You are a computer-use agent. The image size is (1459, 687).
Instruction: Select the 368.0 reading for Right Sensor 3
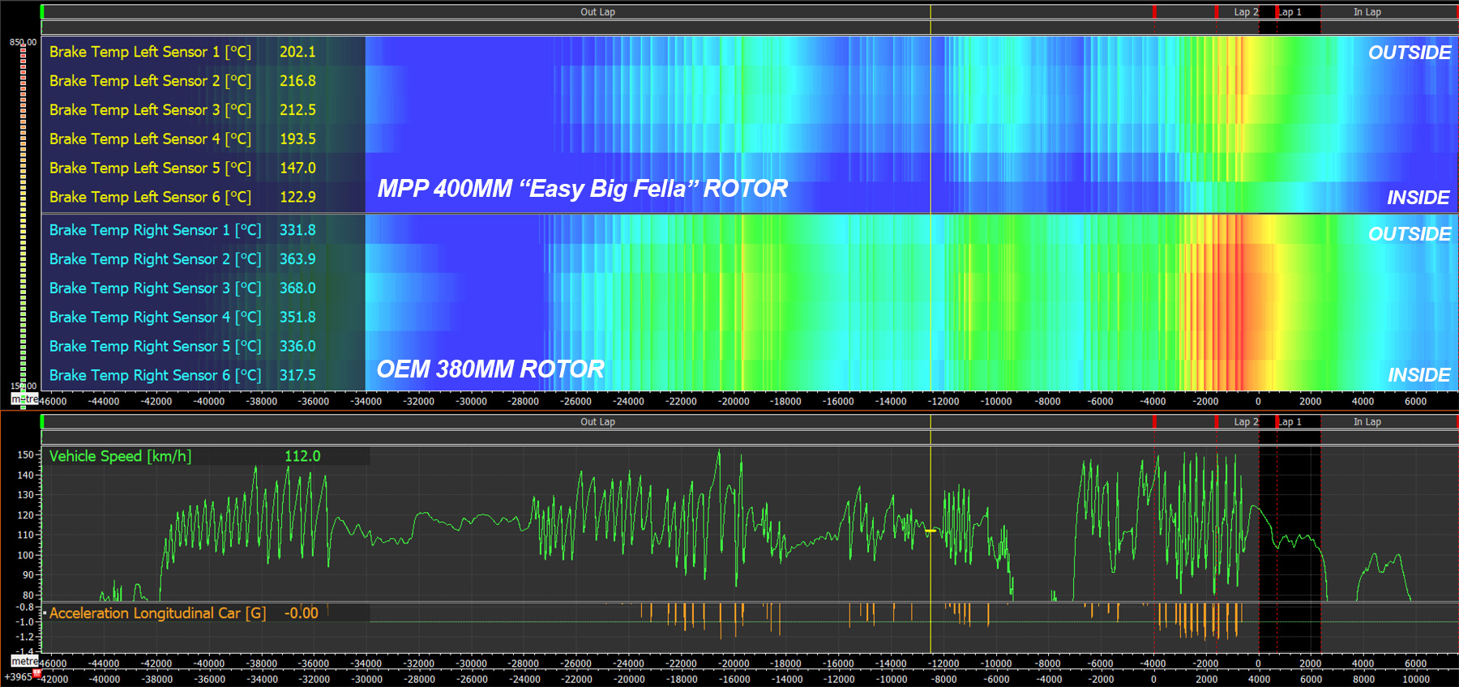[x=297, y=288]
